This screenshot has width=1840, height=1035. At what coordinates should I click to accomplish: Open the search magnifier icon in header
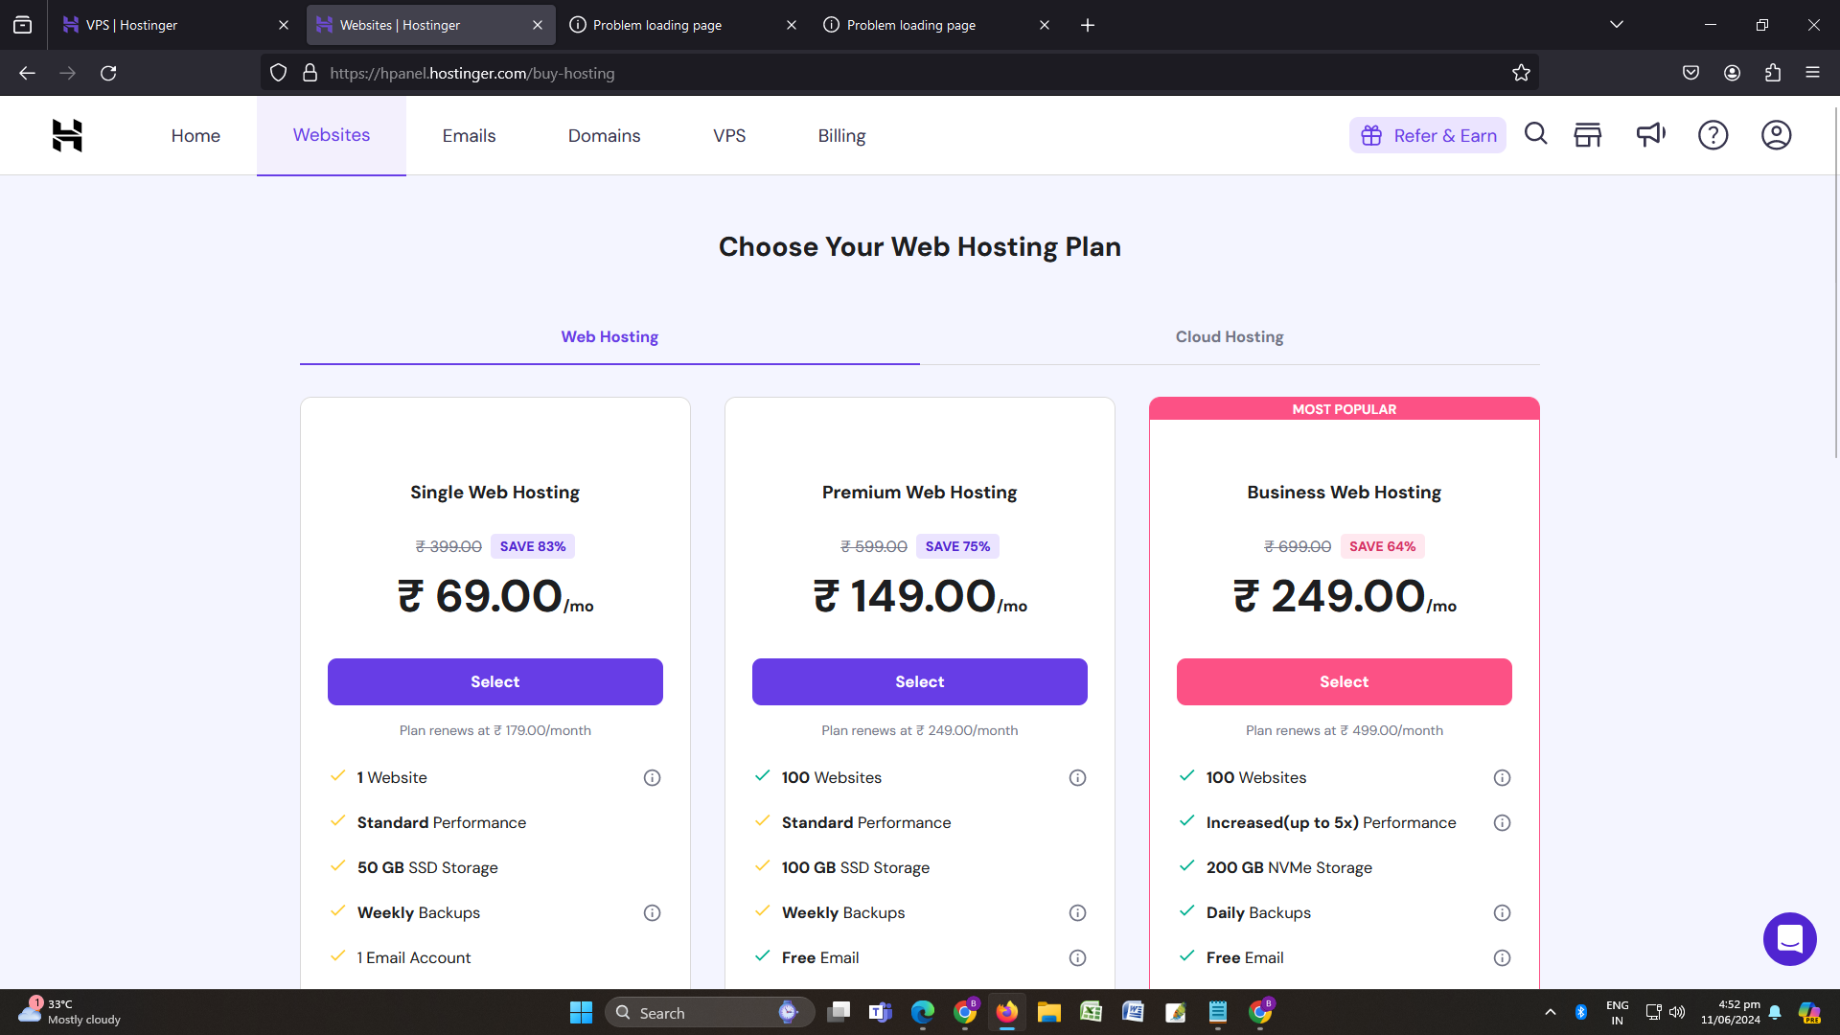(x=1535, y=134)
